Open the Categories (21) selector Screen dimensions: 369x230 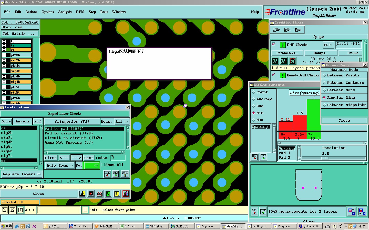pyautogui.click(x=72, y=122)
